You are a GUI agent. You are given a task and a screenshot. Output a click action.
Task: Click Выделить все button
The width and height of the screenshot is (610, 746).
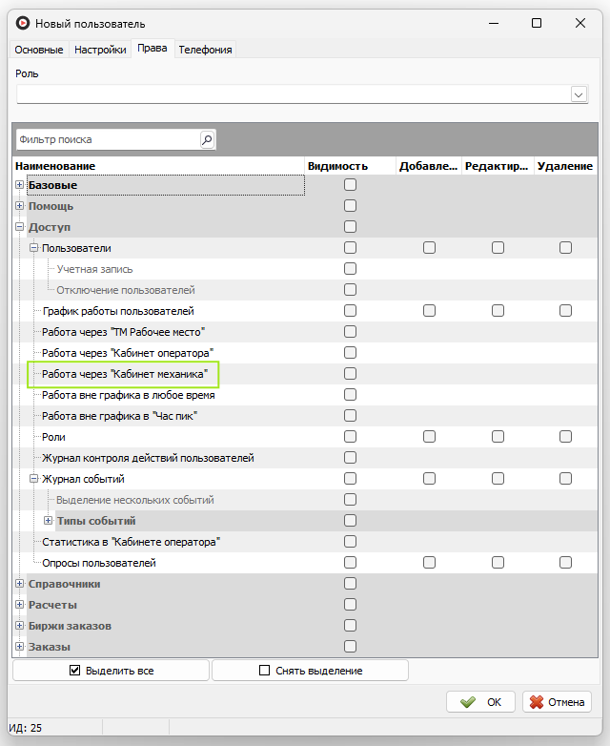tap(111, 671)
